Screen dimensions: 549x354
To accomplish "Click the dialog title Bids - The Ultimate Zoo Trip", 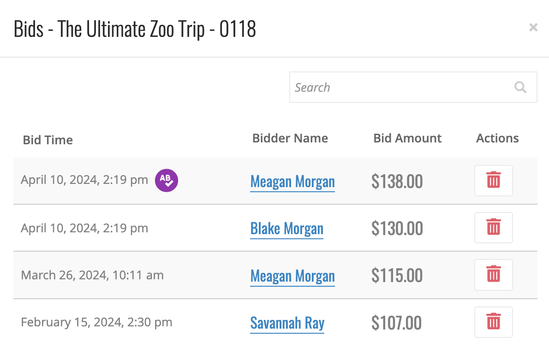I will point(135,29).
